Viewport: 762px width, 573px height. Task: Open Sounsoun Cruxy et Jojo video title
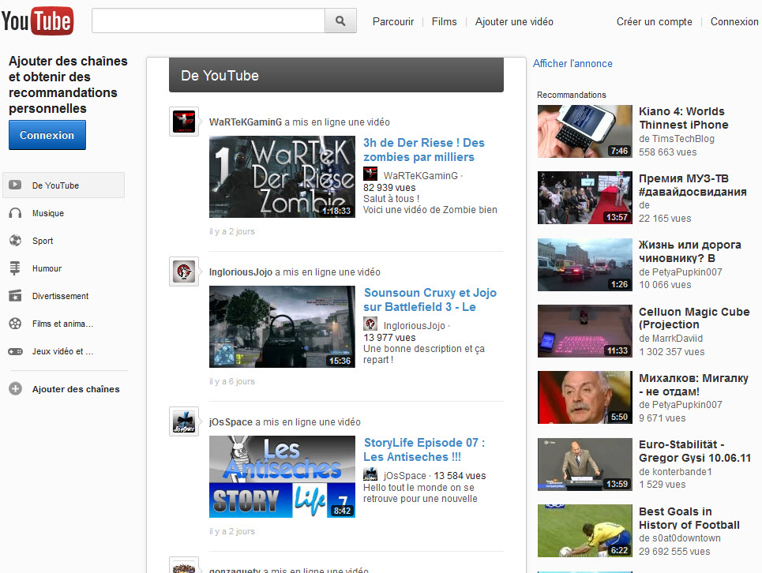430,300
